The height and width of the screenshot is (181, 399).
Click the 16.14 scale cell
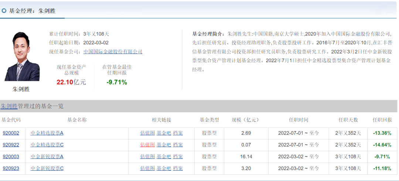tap(246, 157)
